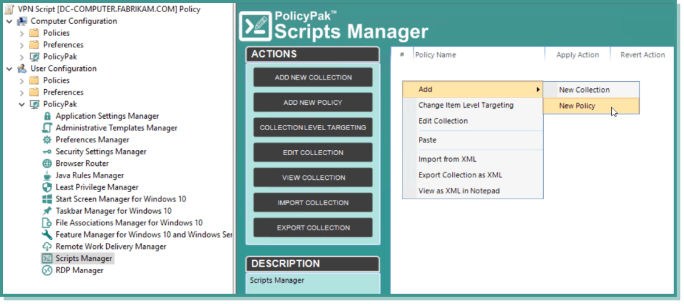684x304 pixels.
Task: Select Change Item Level Targeting
Action: (472, 105)
